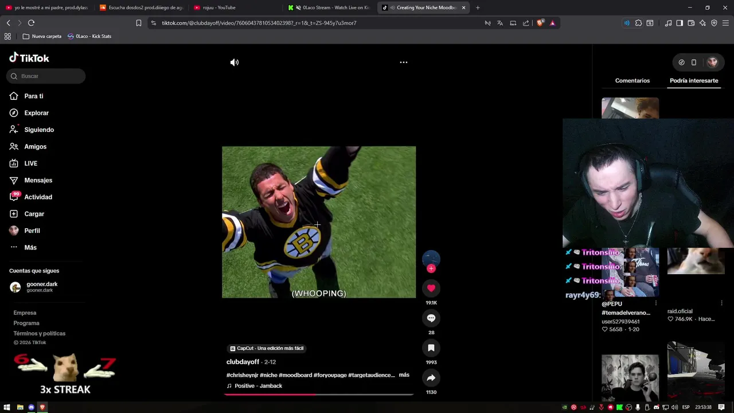
Task: Open a new browser tab
Action: click(x=478, y=7)
